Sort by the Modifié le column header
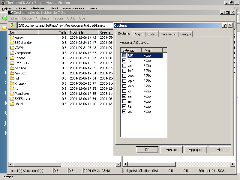 [83, 32]
